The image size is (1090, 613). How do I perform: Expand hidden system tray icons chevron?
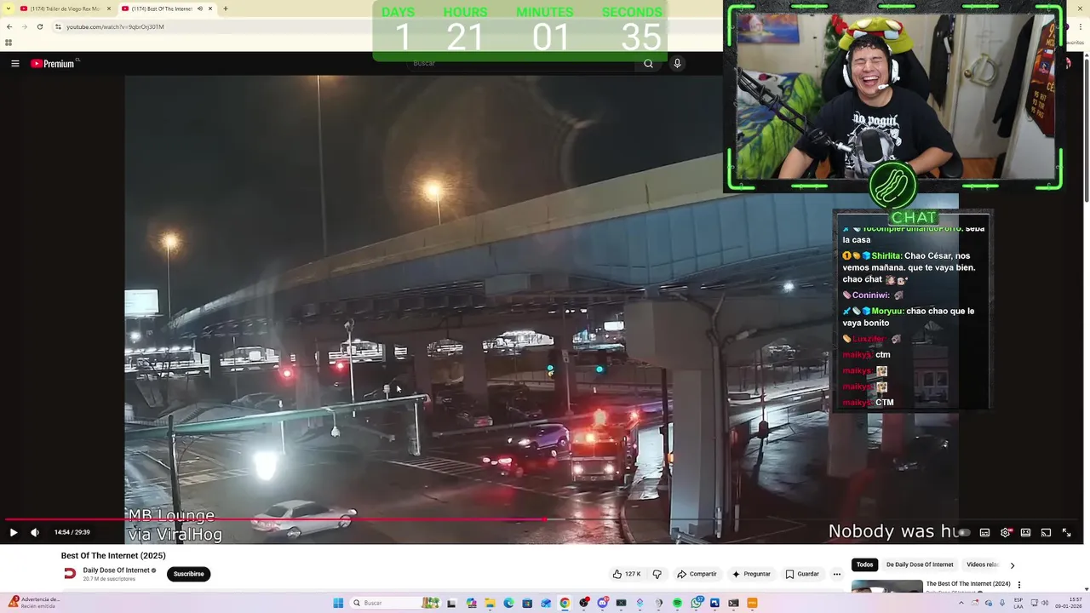click(x=961, y=603)
